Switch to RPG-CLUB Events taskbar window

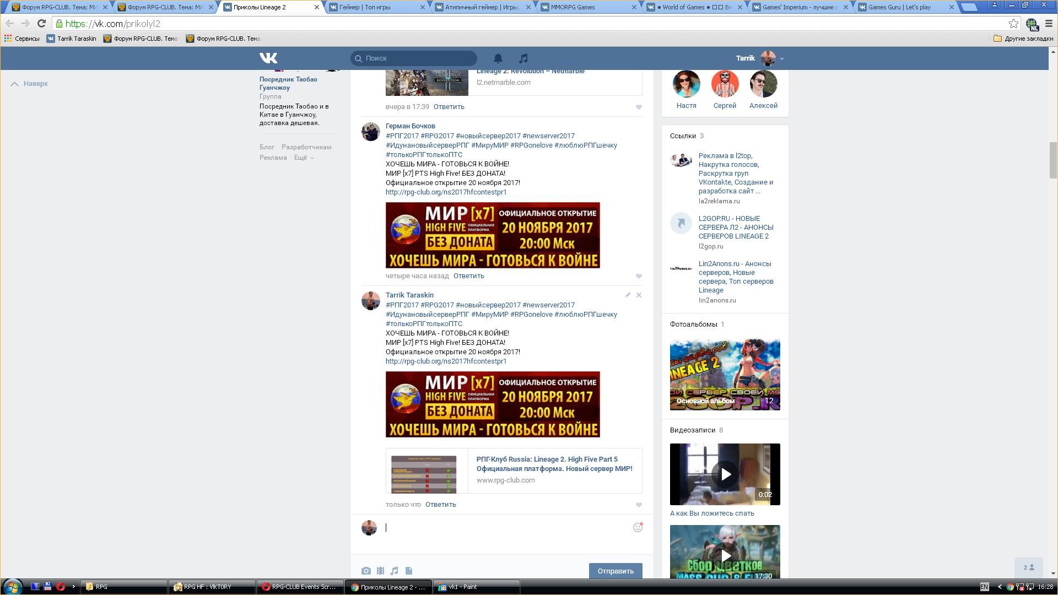tap(299, 587)
